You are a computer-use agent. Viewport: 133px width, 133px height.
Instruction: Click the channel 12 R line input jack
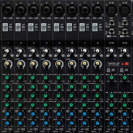pos(125,32)
